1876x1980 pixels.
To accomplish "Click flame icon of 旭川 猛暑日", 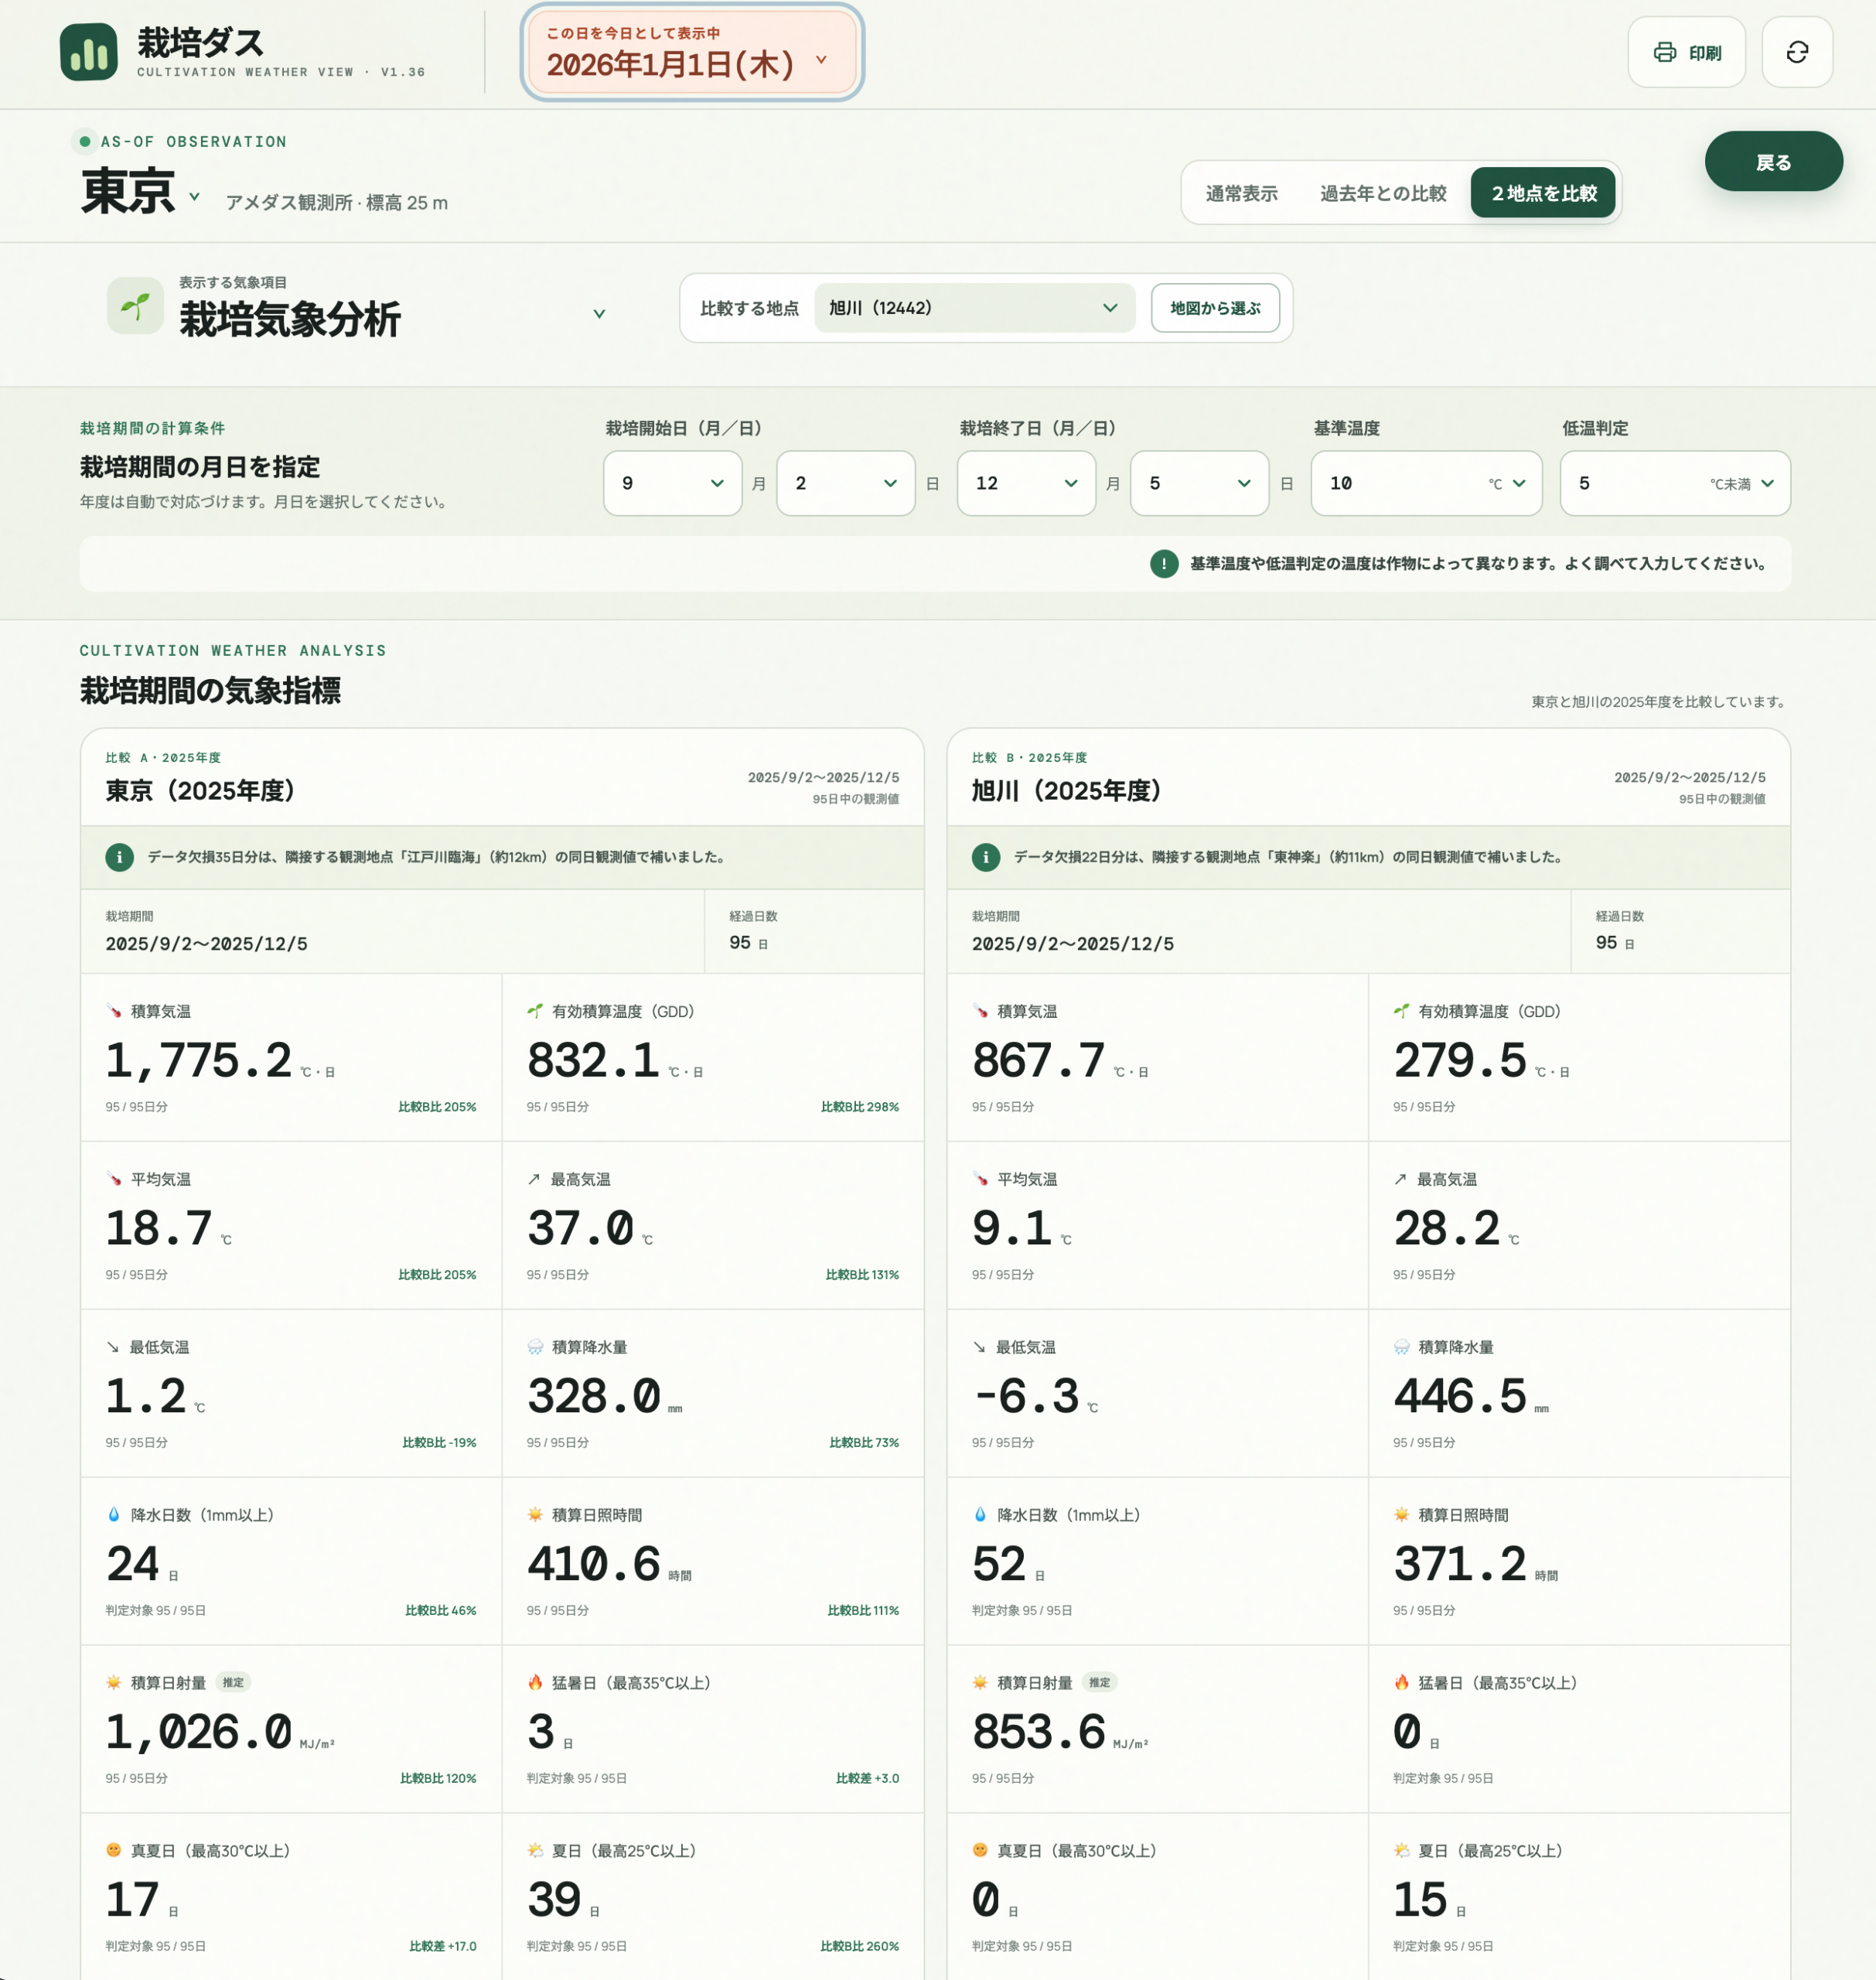I will tap(1401, 1683).
